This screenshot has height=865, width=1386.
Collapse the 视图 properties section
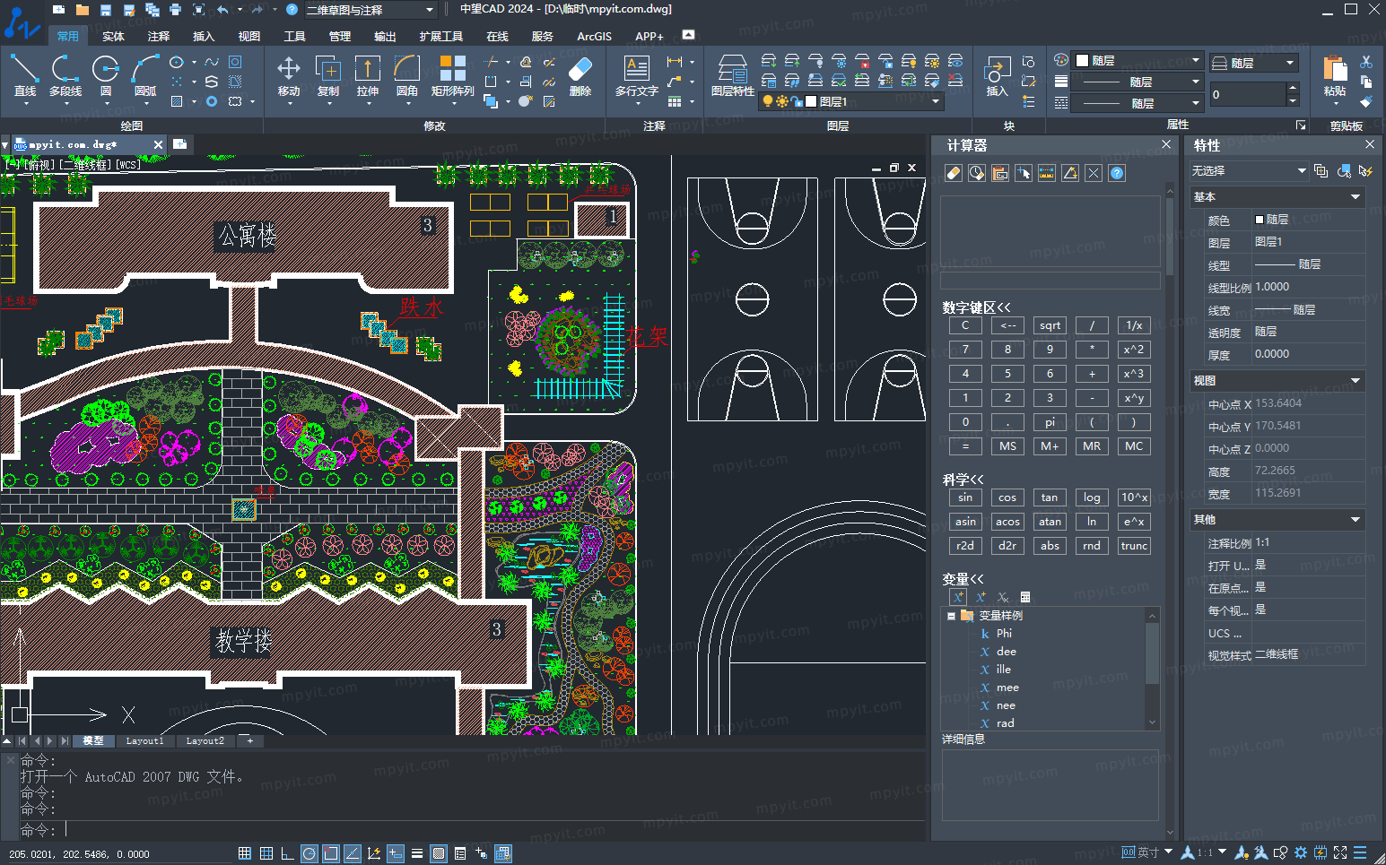1355,381
